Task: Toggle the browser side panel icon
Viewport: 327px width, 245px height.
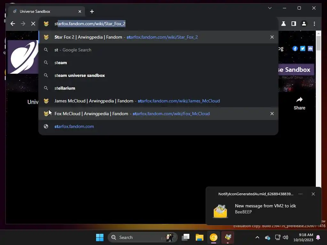Action: click(x=294, y=24)
